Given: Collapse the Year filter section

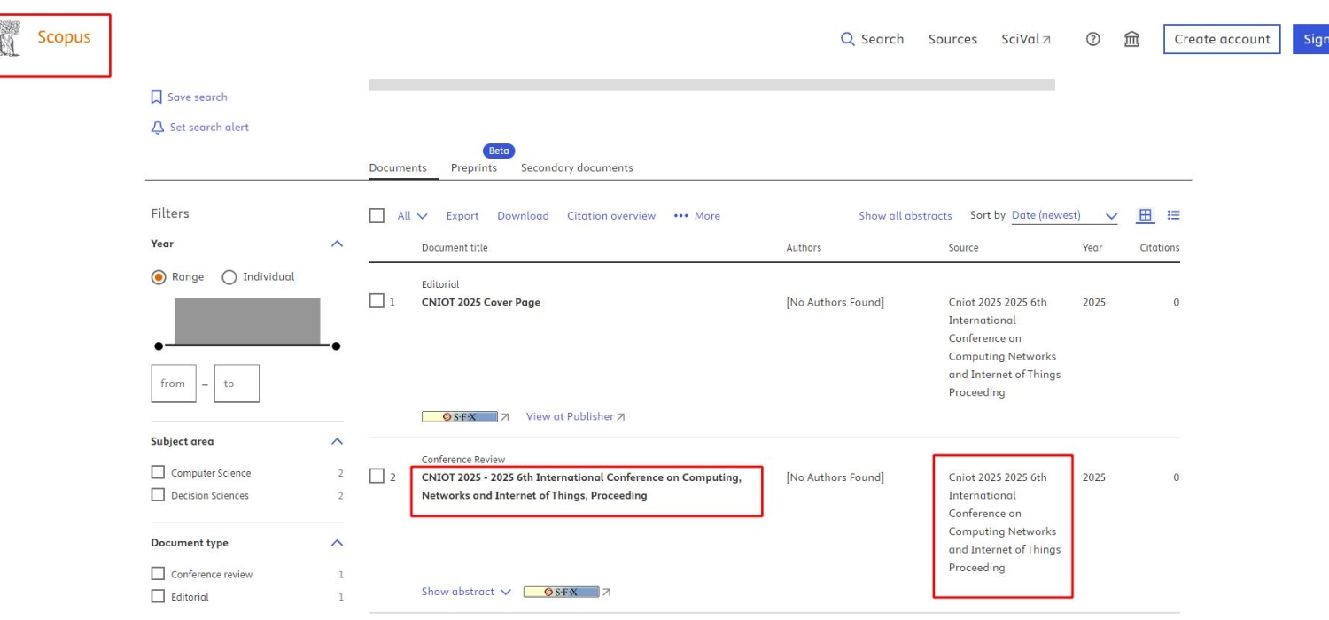Looking at the screenshot, I should [337, 244].
